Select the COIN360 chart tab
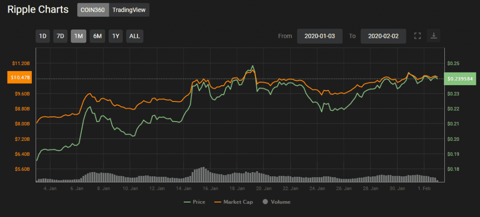The image size is (480, 217). pos(93,10)
